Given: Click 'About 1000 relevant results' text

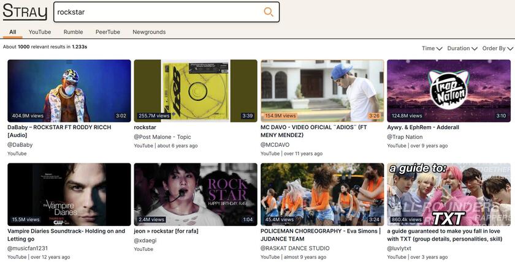Looking at the screenshot, I should (x=45, y=47).
